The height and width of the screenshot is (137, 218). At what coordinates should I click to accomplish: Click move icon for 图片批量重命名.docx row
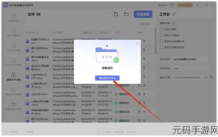click(144, 59)
